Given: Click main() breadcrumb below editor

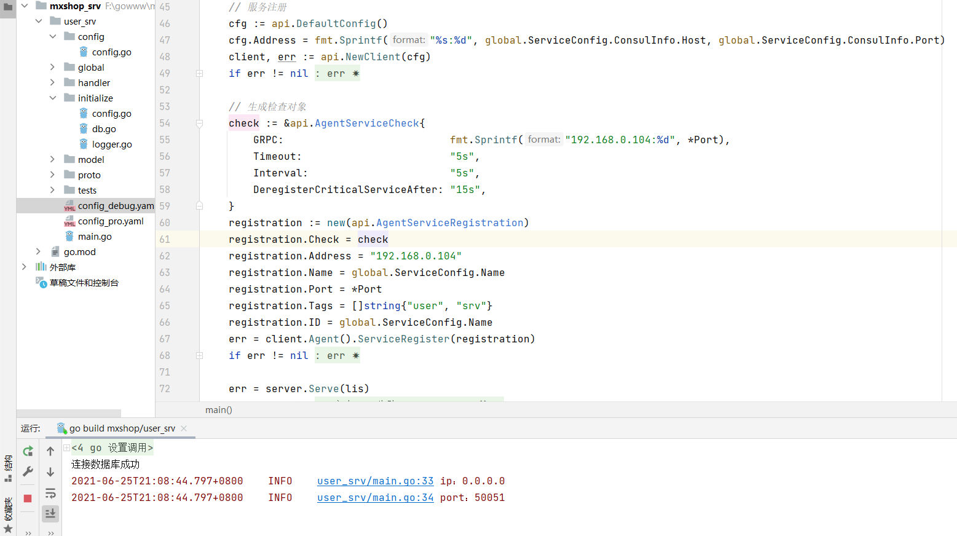Looking at the screenshot, I should tap(219, 410).
